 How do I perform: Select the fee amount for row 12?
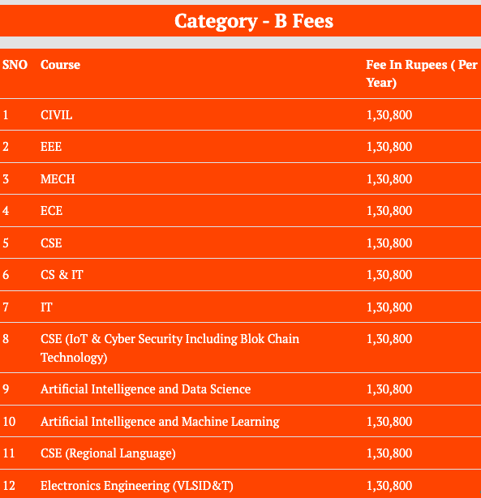389,486
